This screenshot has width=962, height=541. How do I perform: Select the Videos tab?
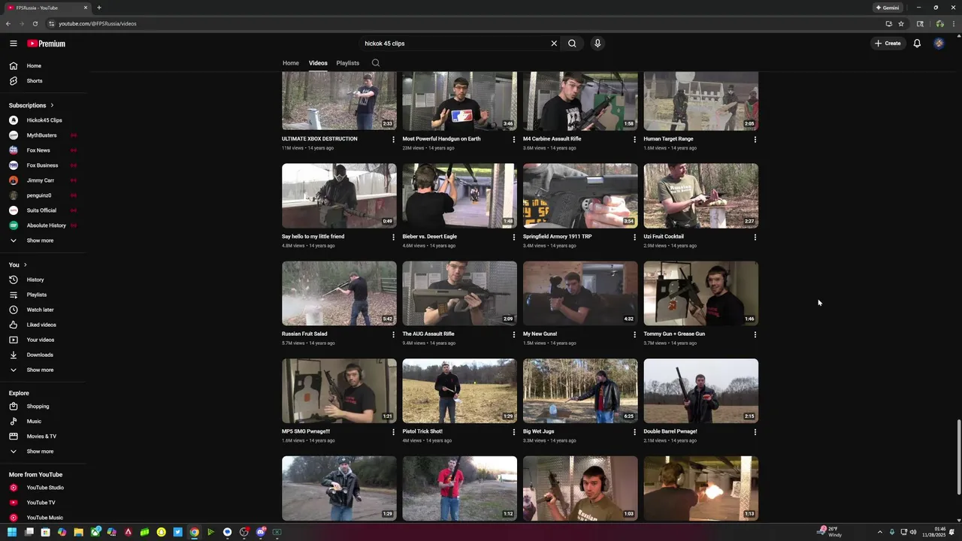pyautogui.click(x=318, y=63)
